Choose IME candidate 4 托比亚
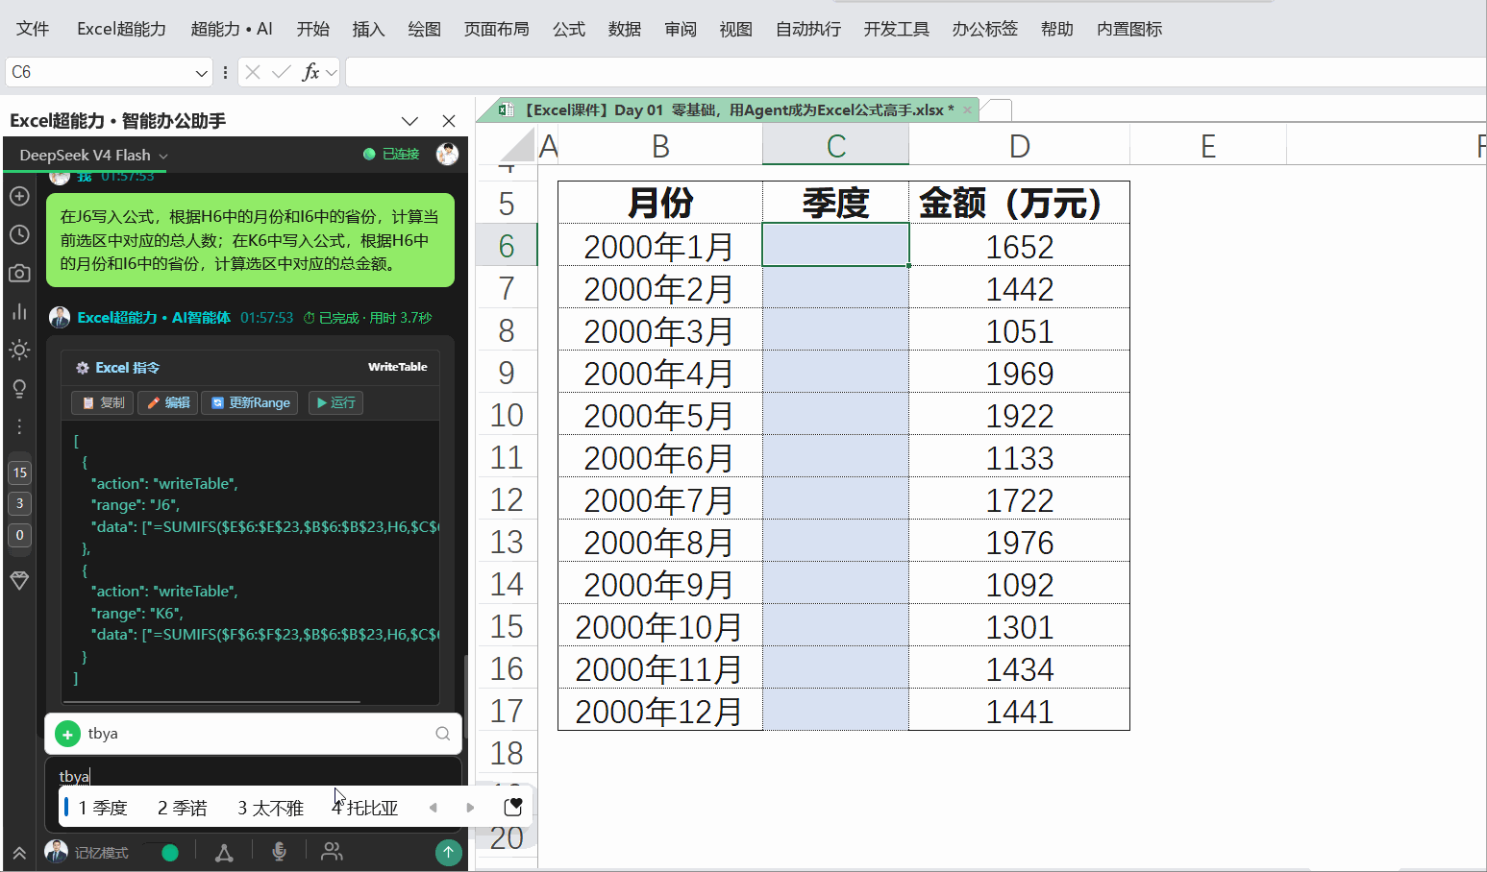Screen dimensions: 1487x872 coord(365,808)
